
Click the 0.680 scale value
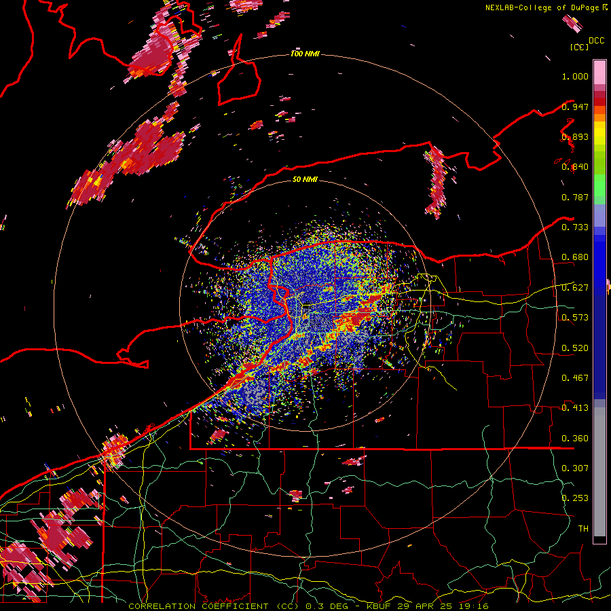click(575, 257)
